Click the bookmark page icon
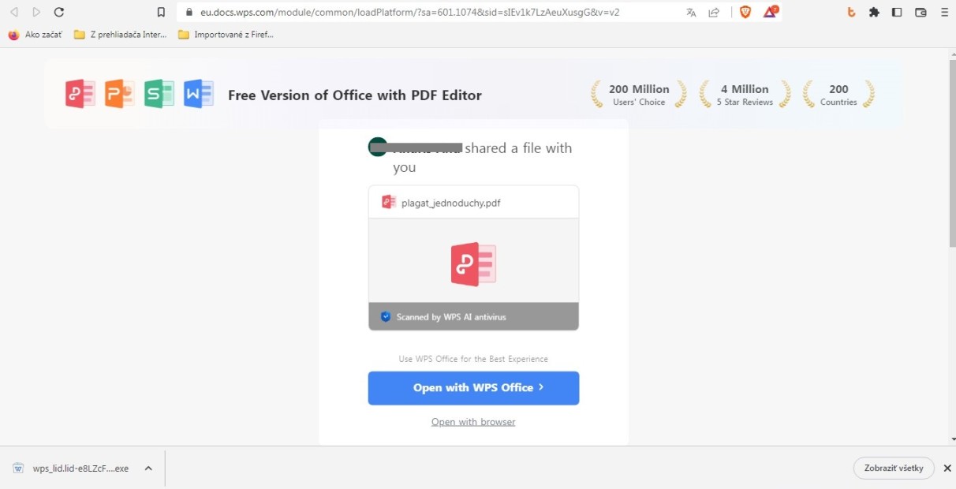 161,13
